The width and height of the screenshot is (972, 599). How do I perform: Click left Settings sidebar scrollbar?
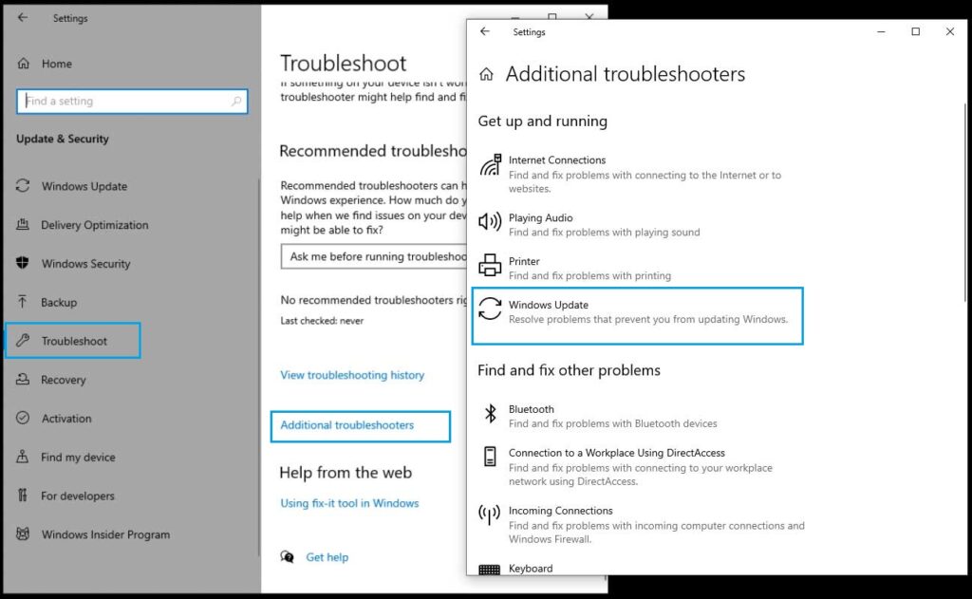tap(259, 365)
